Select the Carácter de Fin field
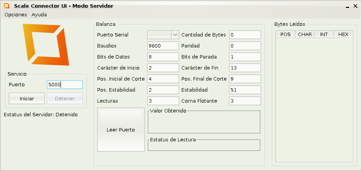The height and width of the screenshot is (171, 362). [x=245, y=68]
